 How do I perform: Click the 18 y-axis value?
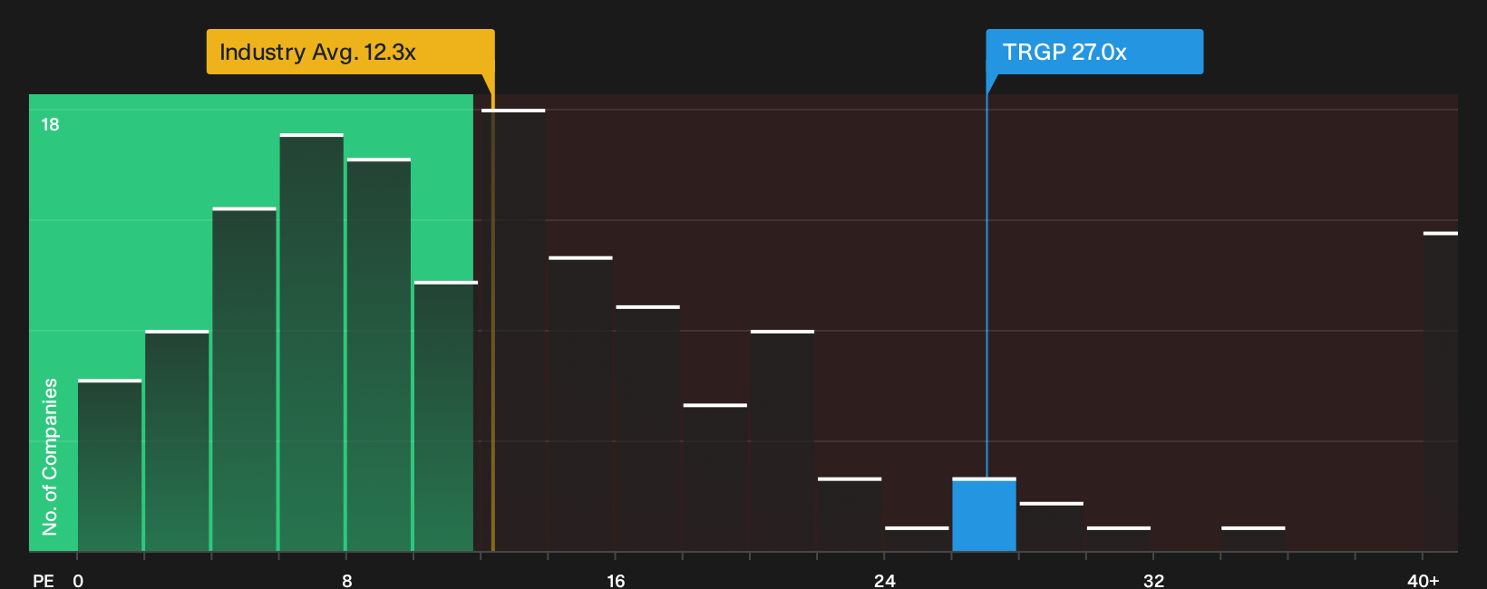pos(50,125)
